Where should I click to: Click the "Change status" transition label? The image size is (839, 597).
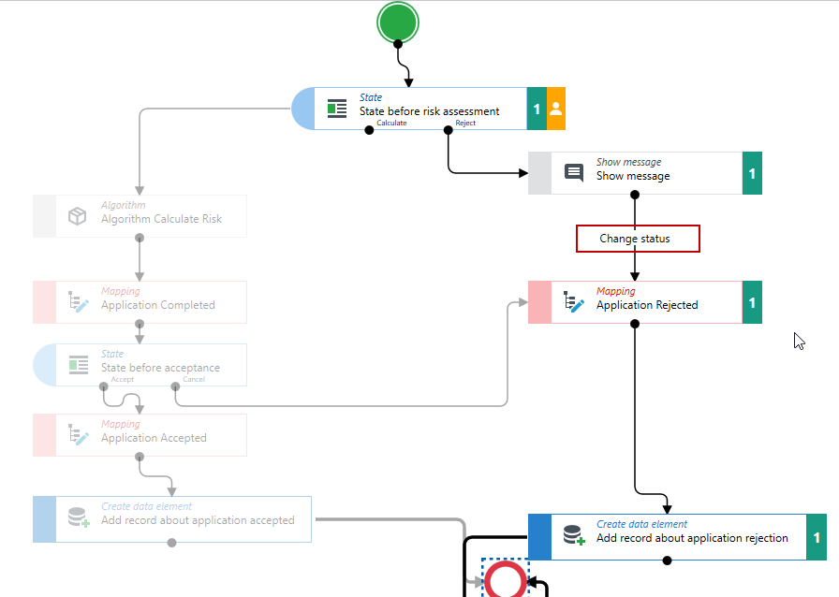pos(635,239)
